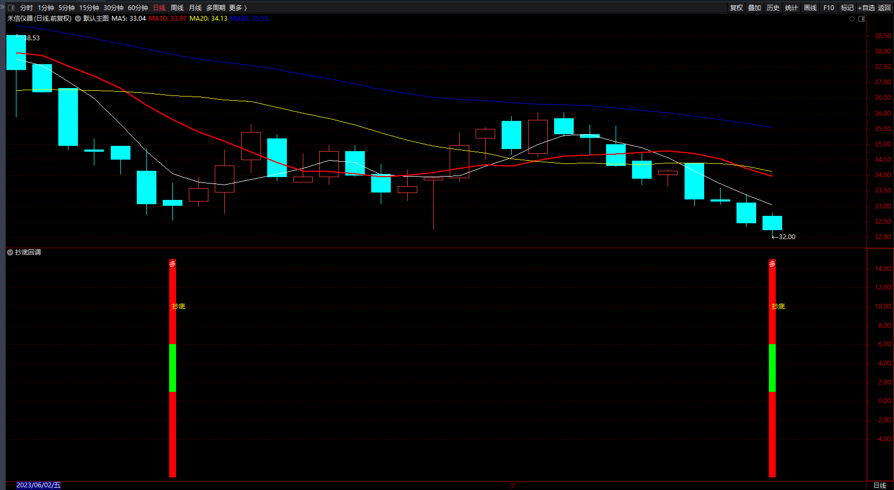Toggle the 复权 price adjustment option
Image resolution: width=894 pixels, height=490 pixels.
coord(737,7)
